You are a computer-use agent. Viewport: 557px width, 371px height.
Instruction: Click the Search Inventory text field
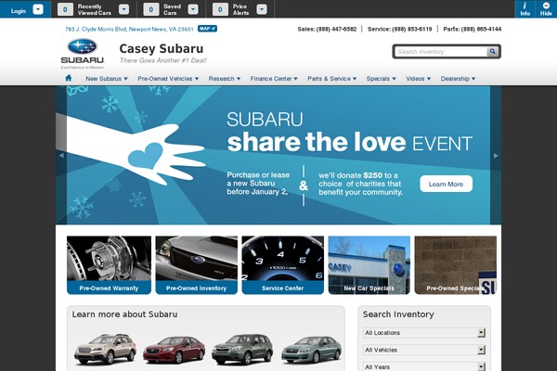440,52
